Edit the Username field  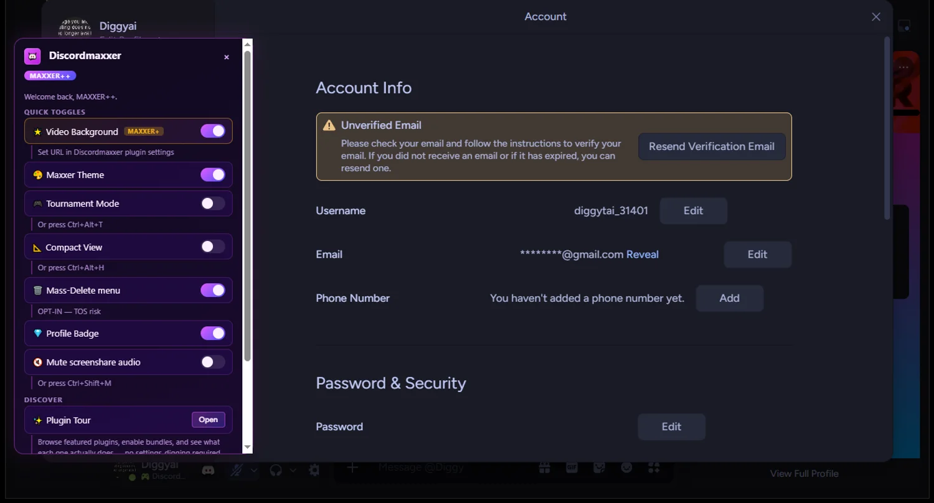[693, 211]
